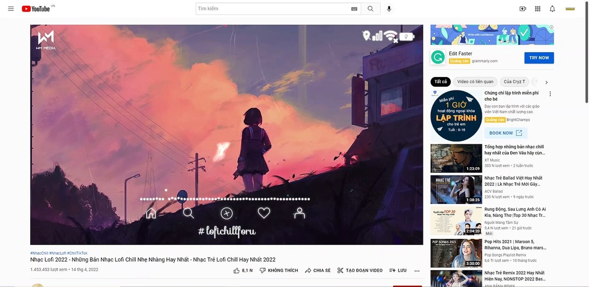Viewport: 589px width, 287px height.
Task: Create a clip with TẠO ĐOẠN VIDEO
Action: coord(360,270)
